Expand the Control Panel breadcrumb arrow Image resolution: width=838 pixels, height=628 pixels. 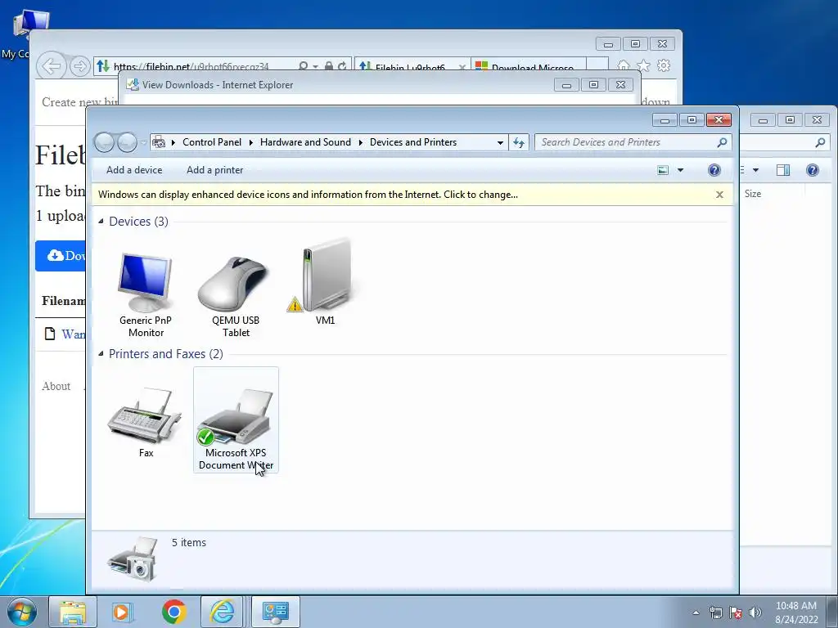point(251,142)
